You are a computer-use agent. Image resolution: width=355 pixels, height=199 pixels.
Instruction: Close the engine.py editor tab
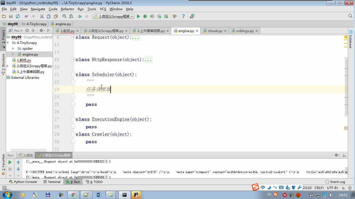coord(197,31)
